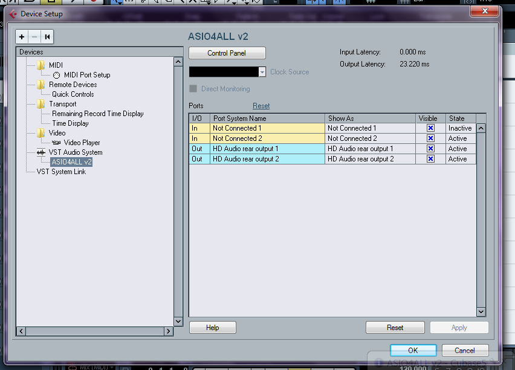Image resolution: width=515 pixels, height=370 pixels.
Task: Toggle Visible for HD Audio rear output 2
Action: pos(430,159)
